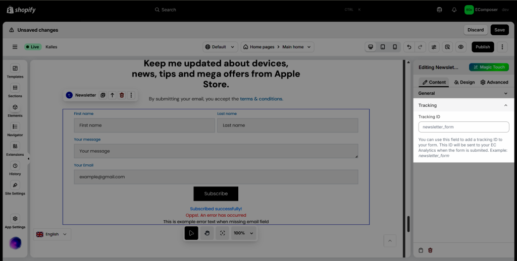This screenshot has width=517, height=261.
Task: Click the Tracking ID input field
Action: [463, 127]
